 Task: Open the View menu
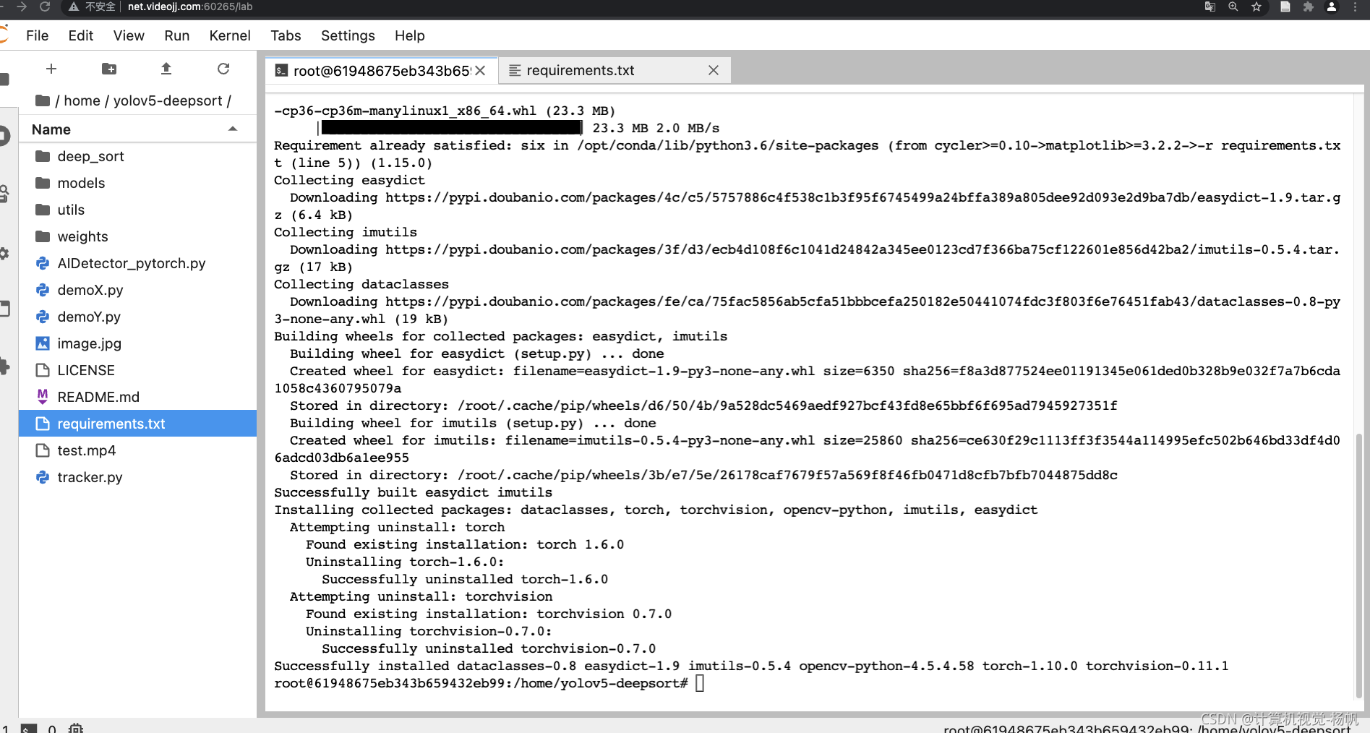[129, 35]
